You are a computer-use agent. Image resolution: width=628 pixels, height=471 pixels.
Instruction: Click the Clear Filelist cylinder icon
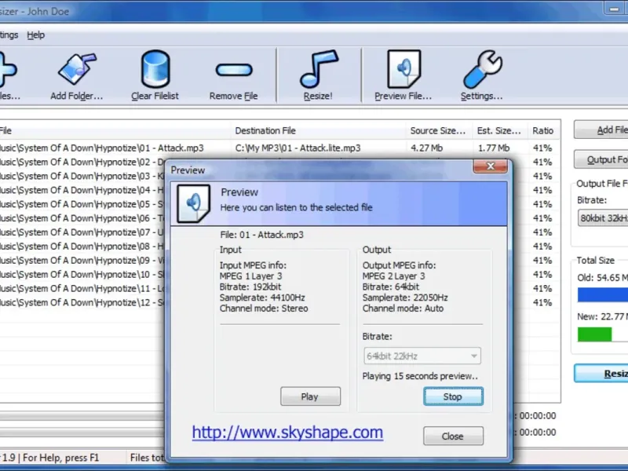tap(155, 69)
